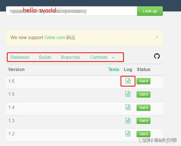Click the Status column header
The image size is (181, 146).
144,69
